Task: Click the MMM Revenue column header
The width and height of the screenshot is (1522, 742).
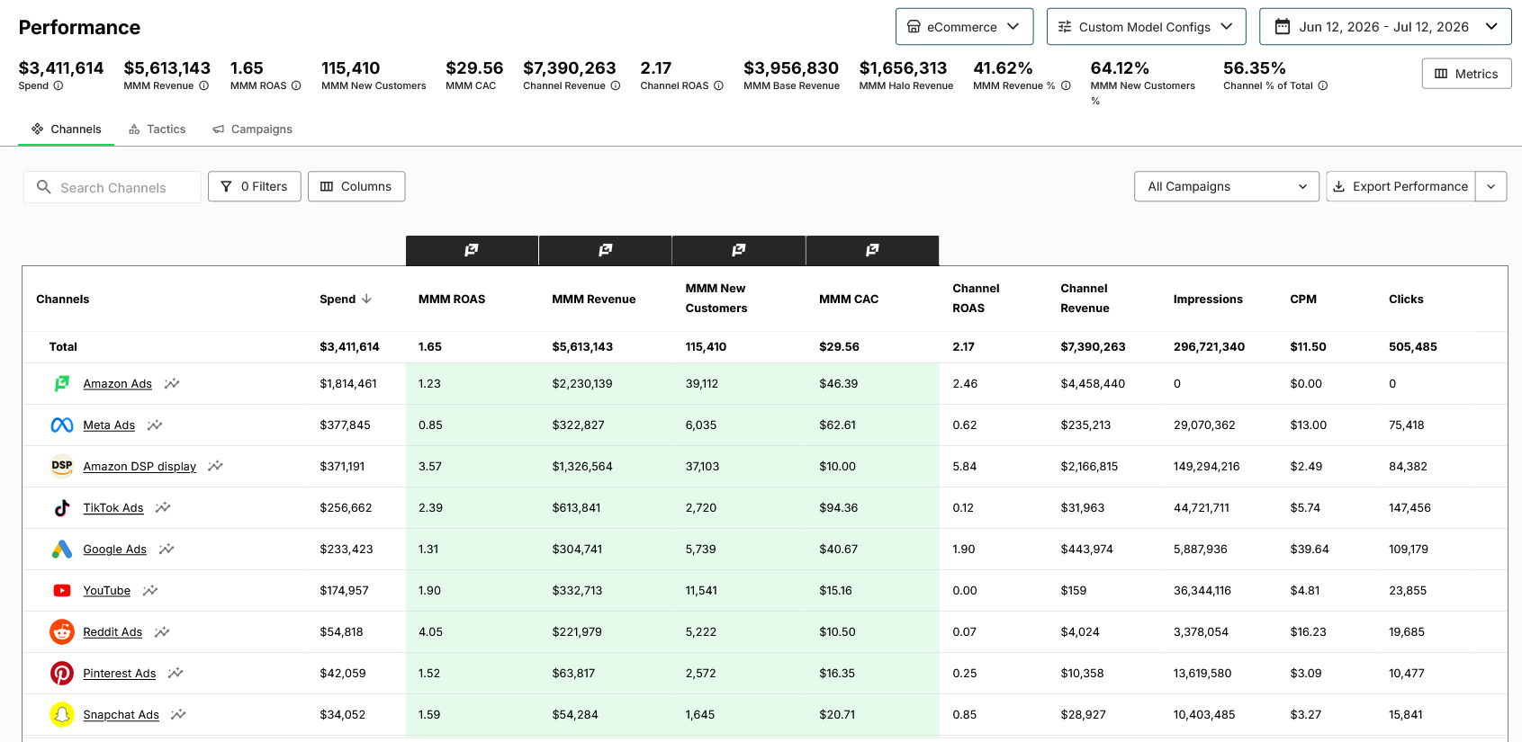Action: point(594,299)
